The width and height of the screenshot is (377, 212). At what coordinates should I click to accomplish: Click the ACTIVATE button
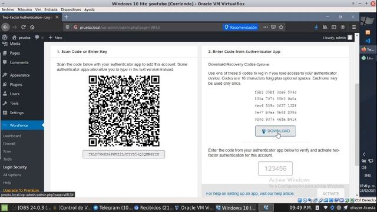(x=330, y=194)
